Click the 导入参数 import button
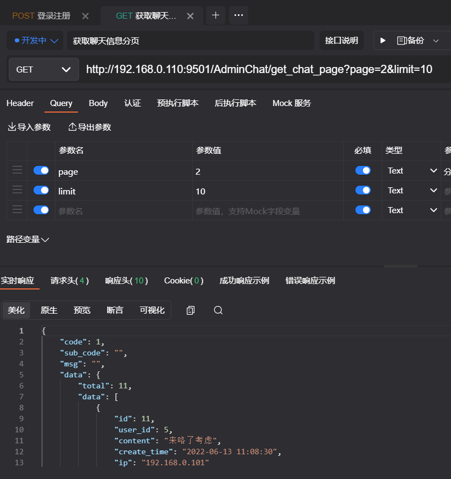The image size is (451, 479). point(29,127)
